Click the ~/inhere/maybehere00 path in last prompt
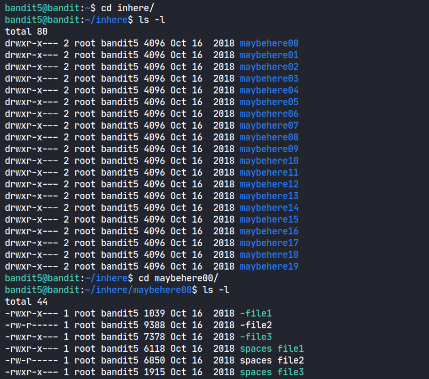Screen dimensions: 429x379 (138, 290)
